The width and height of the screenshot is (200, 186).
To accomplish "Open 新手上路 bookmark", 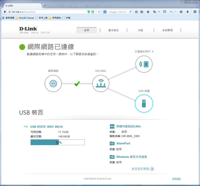I will (42, 18).
